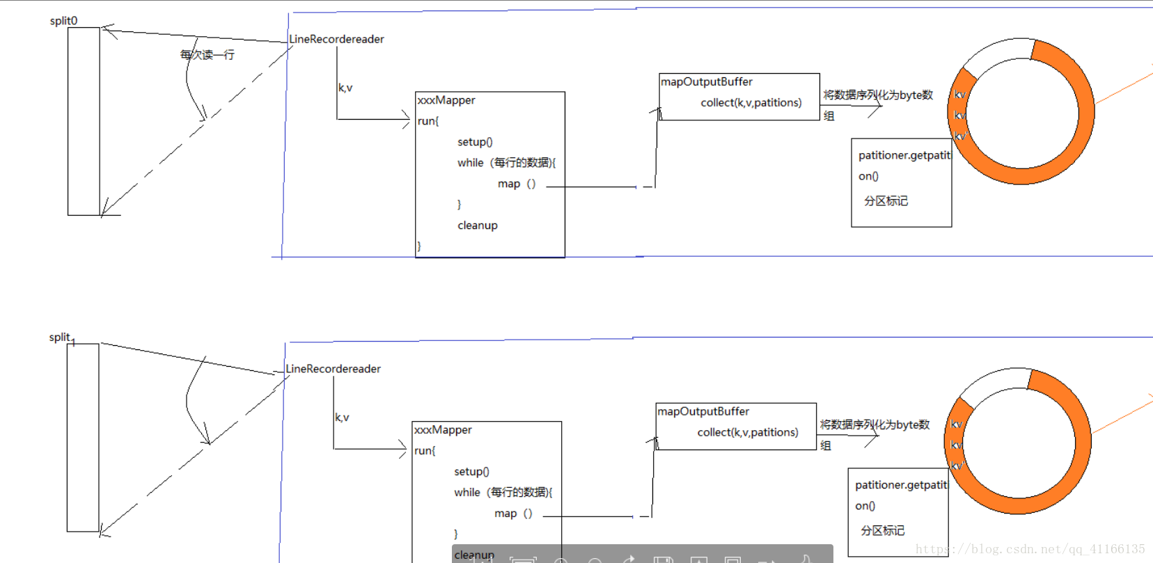
Task: Click 'collect(k,v,patitions)' in the split1 diagram
Action: pos(748,432)
